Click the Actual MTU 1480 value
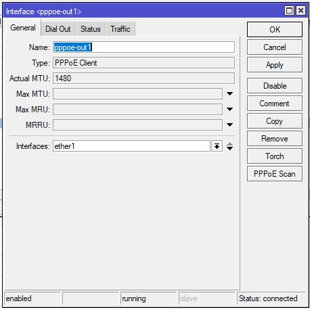Screen dimensions: 310x310 (143, 79)
